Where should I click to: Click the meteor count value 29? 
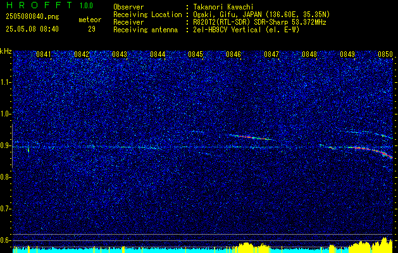tap(92, 29)
